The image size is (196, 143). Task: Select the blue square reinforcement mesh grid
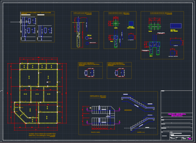pos(131,24)
